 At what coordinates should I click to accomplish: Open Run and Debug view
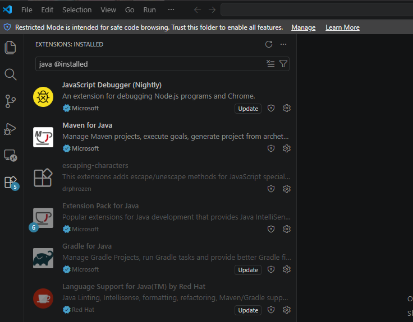click(x=10, y=129)
